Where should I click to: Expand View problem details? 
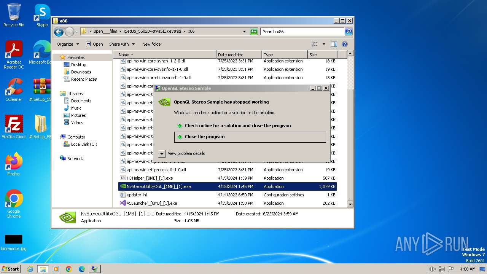(182, 153)
